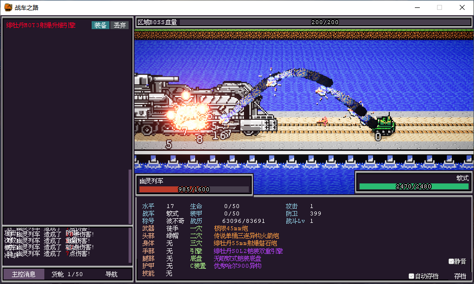Toggle the 自动存档 auto-save checkbox

point(411,276)
